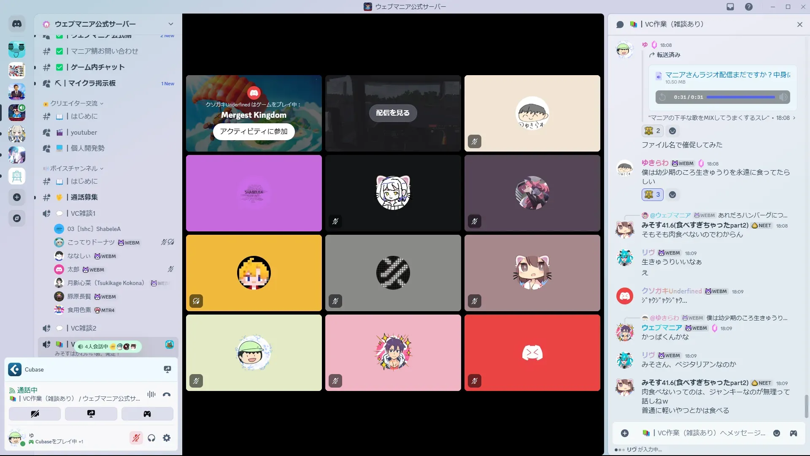The image size is (810, 456).
Task: Disconnect from the voice call
Action: point(167,394)
